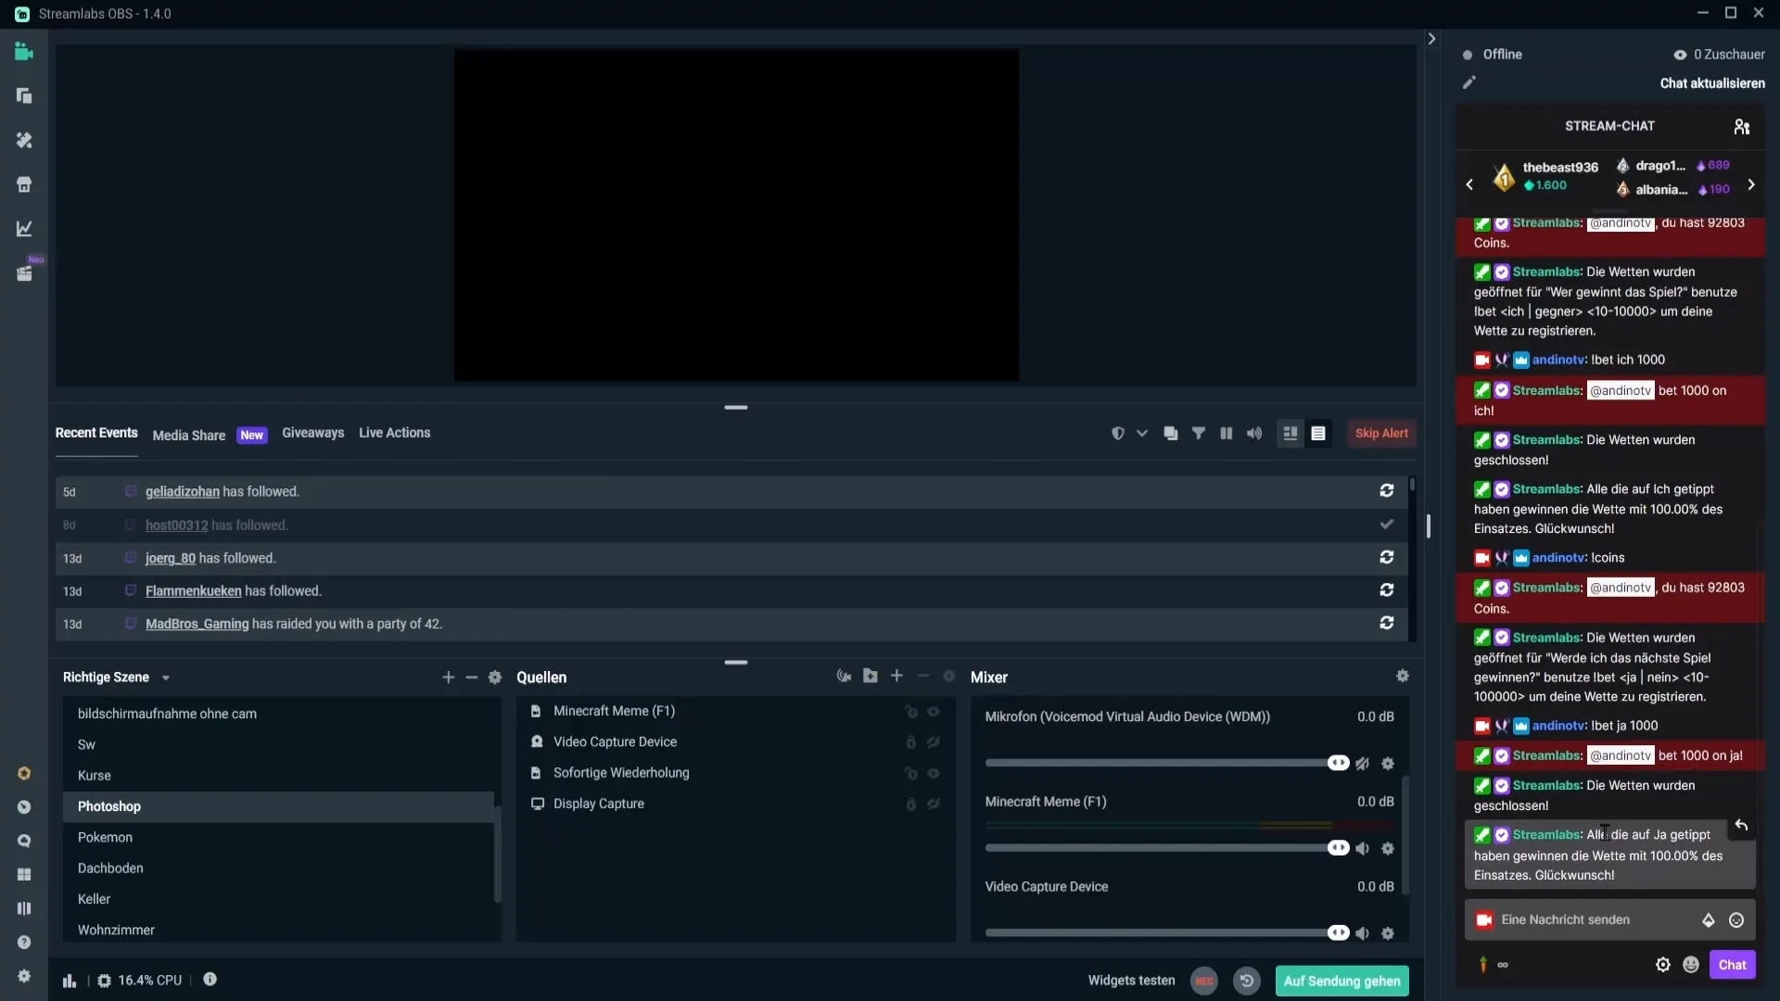Collapse the chat panel with arrow
The width and height of the screenshot is (1780, 1001).
(x=1431, y=39)
